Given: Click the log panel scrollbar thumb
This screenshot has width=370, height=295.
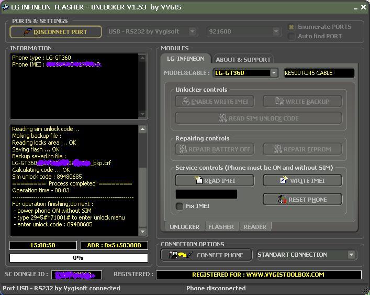Looking at the screenshot, I should click(x=142, y=197).
